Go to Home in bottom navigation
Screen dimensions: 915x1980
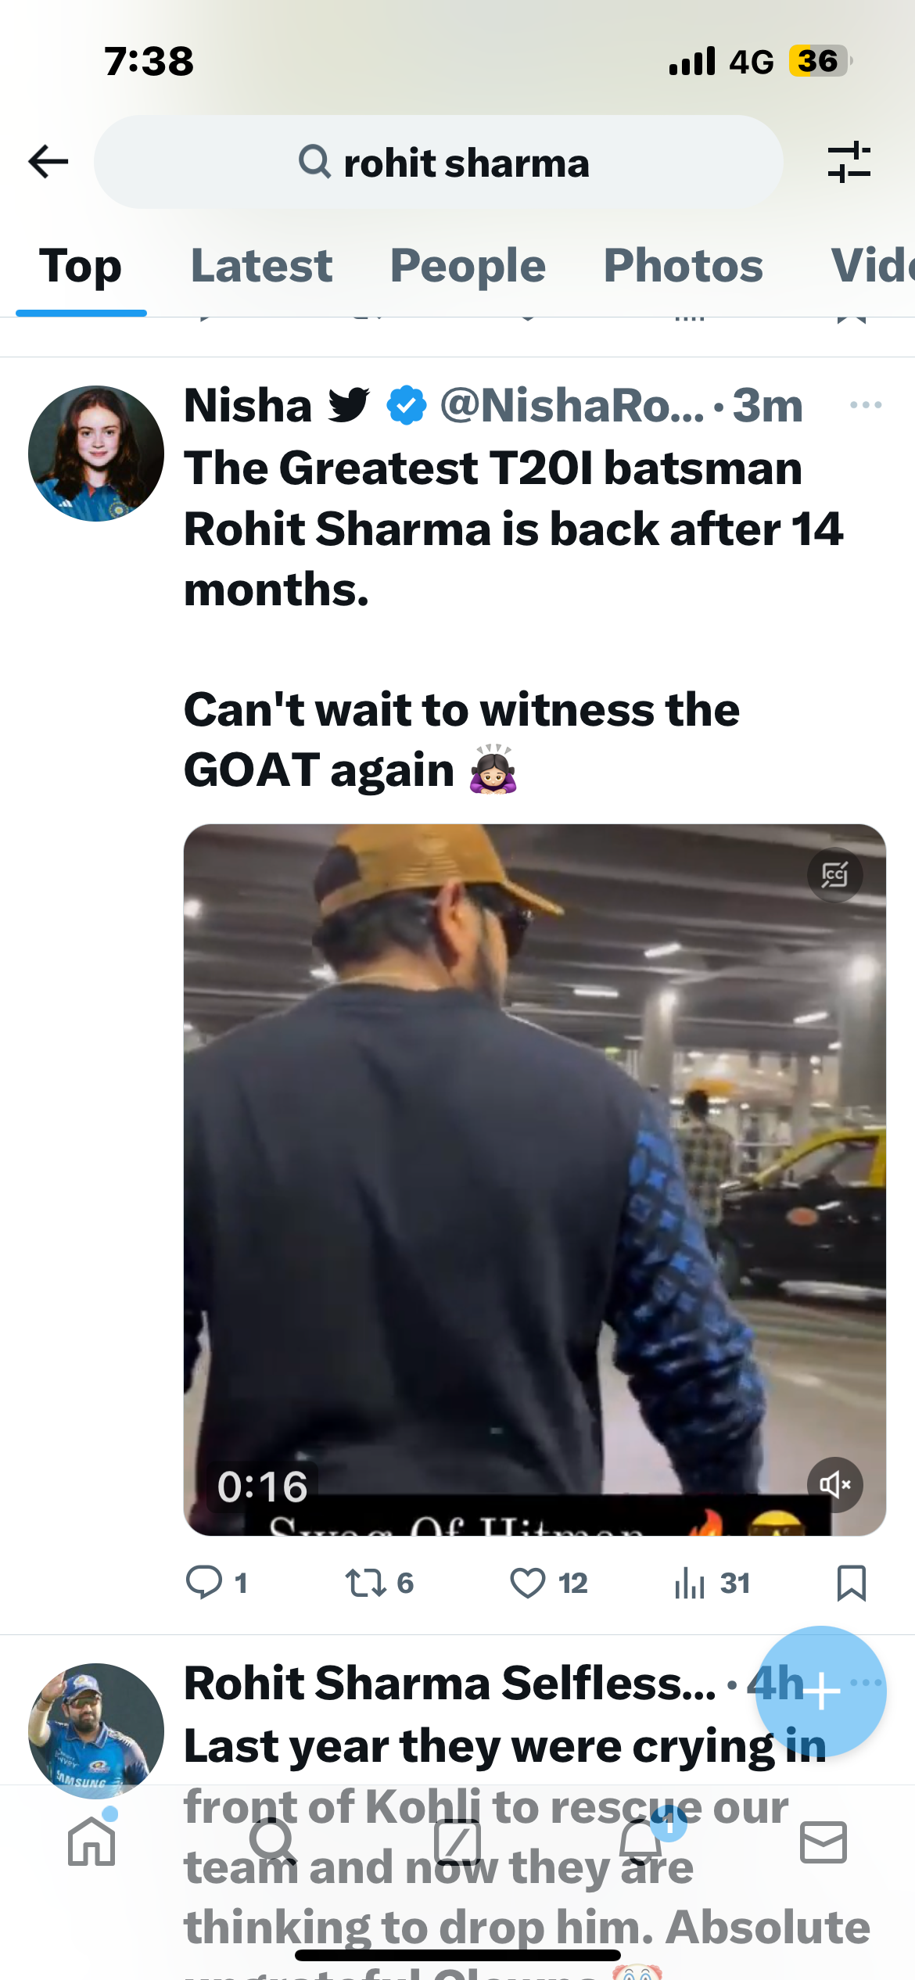91,1842
